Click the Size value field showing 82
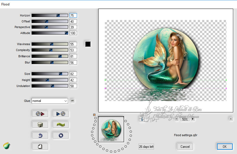 (x=73, y=74)
